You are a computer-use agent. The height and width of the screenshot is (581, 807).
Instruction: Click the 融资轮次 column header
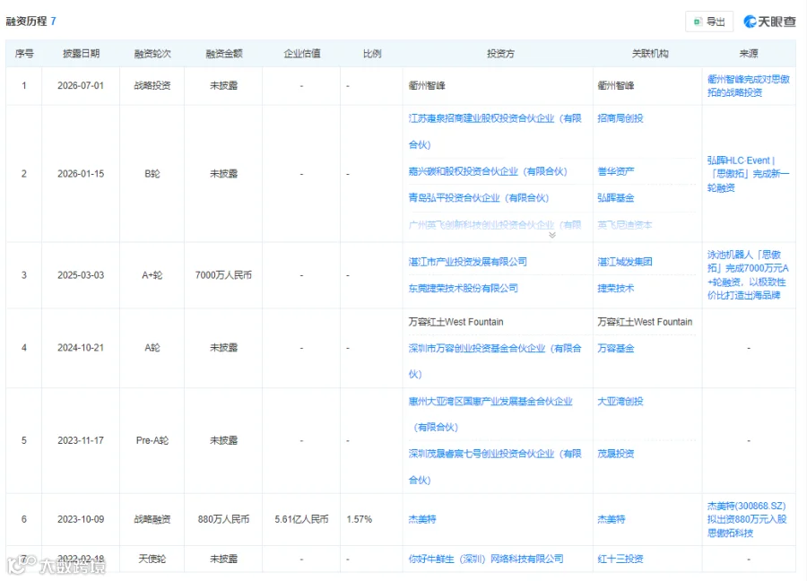pos(152,54)
